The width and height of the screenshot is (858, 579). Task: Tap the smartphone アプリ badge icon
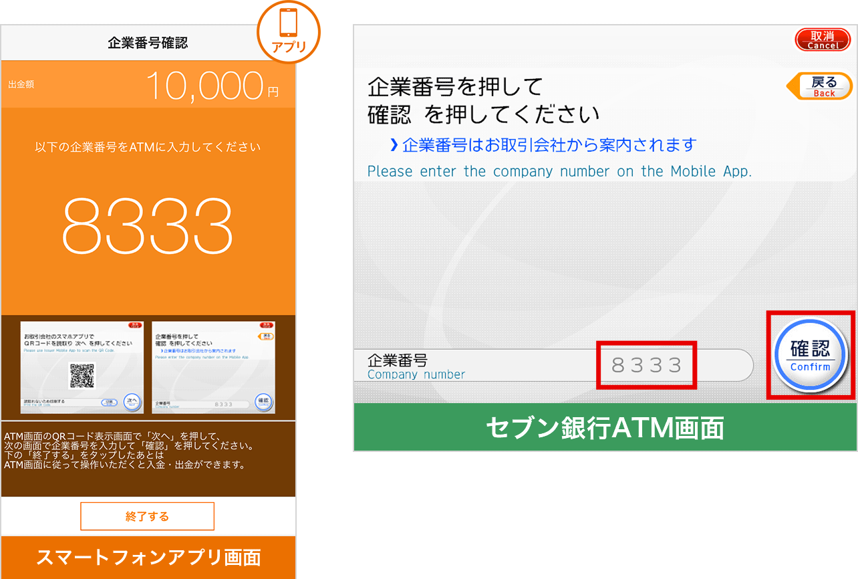[289, 32]
